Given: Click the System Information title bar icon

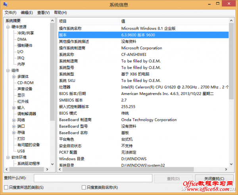Looking at the screenshot, I should point(6,4).
